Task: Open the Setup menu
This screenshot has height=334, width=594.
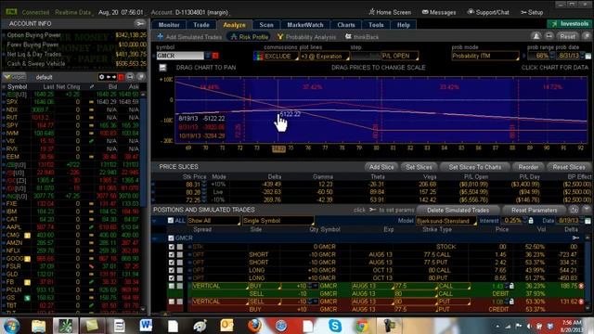Action: pyautogui.click(x=532, y=12)
